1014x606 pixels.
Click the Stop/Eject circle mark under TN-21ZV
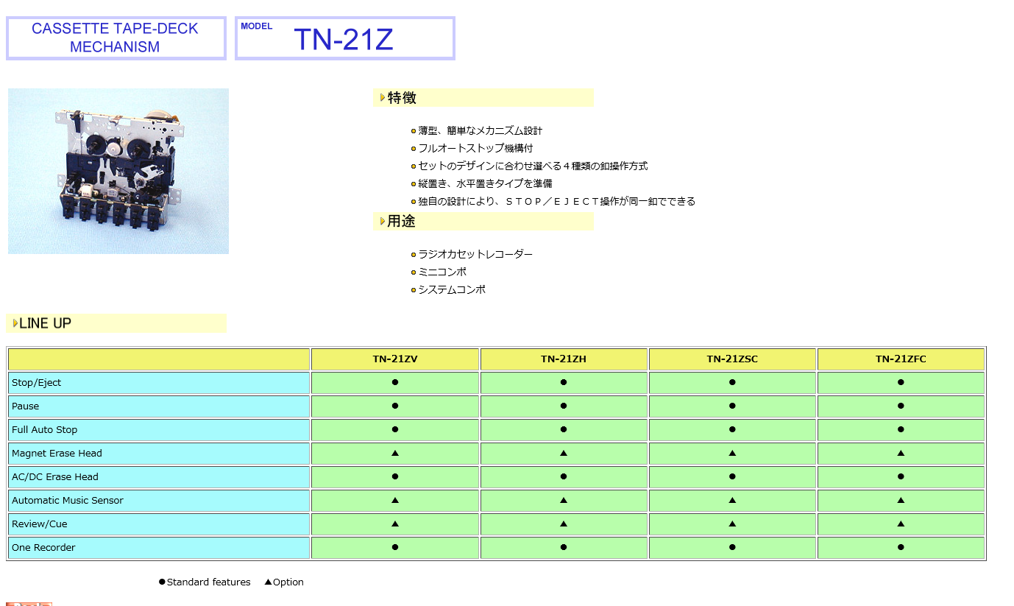tap(395, 383)
